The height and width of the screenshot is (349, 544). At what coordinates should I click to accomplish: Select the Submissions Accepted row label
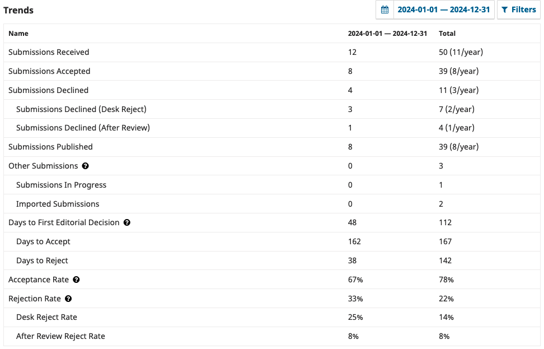point(49,71)
